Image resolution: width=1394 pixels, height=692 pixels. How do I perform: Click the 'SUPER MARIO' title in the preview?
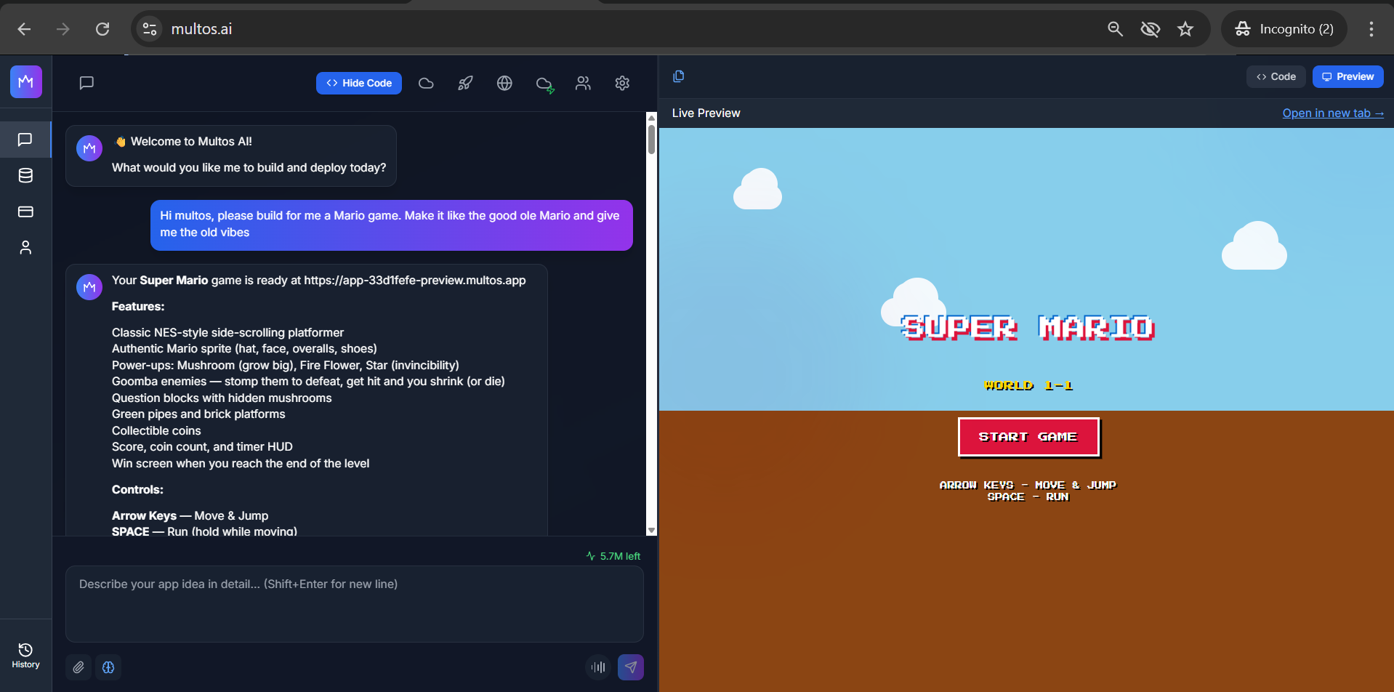1028,328
